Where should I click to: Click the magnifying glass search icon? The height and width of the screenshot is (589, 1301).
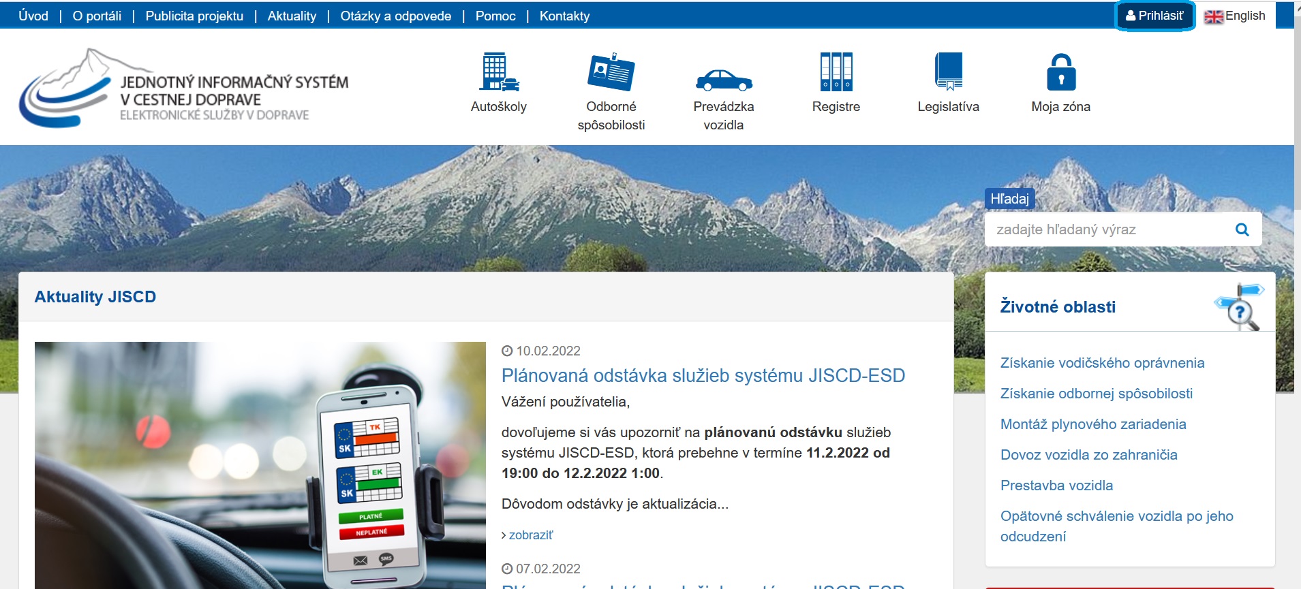tap(1242, 229)
